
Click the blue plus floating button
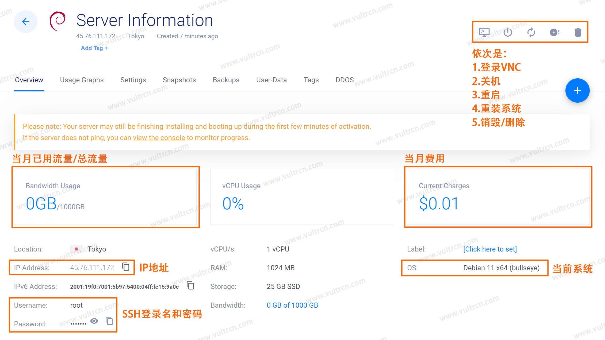point(577,90)
